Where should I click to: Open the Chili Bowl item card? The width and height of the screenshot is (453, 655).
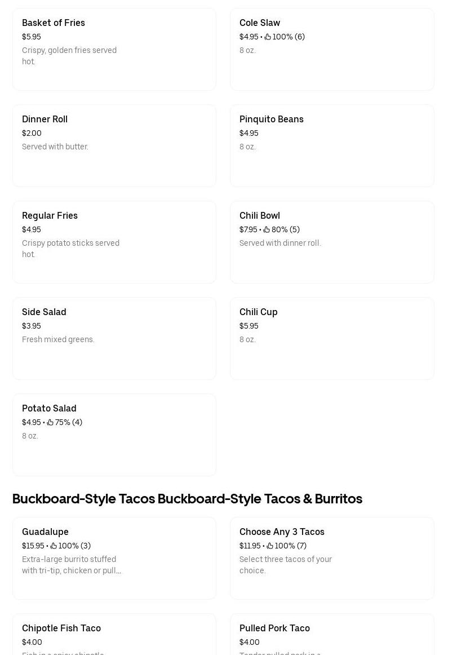tap(332, 242)
